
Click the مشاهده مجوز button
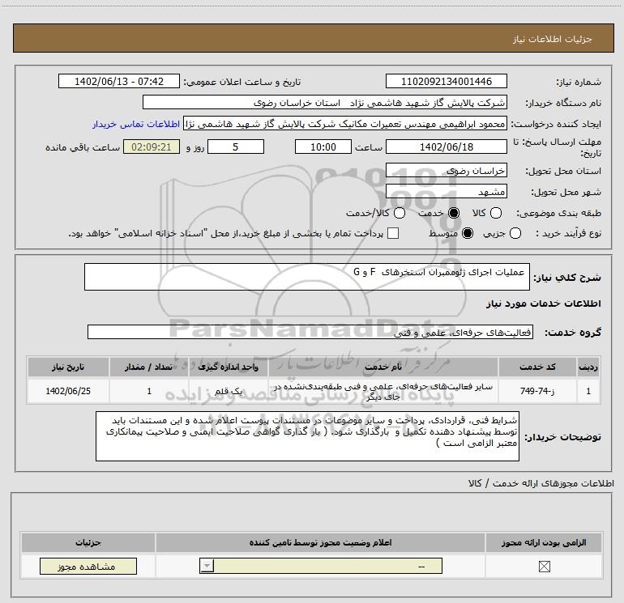[88, 566]
